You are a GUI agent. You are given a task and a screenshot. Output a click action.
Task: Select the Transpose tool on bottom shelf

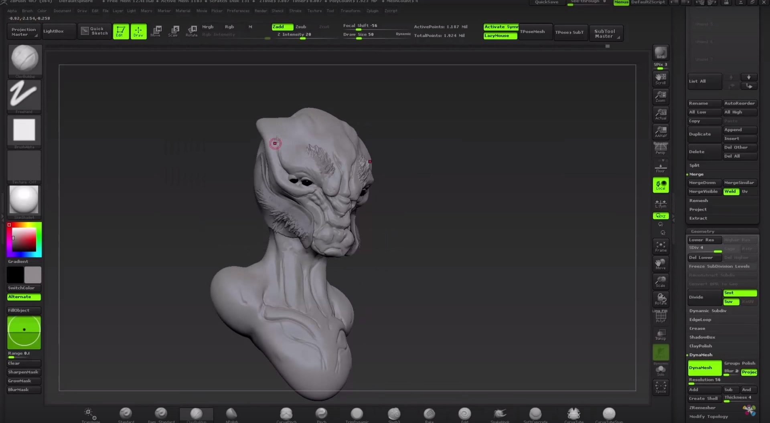pyautogui.click(x=90, y=415)
